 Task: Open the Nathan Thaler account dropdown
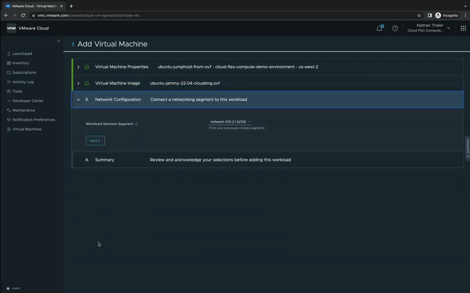429,28
